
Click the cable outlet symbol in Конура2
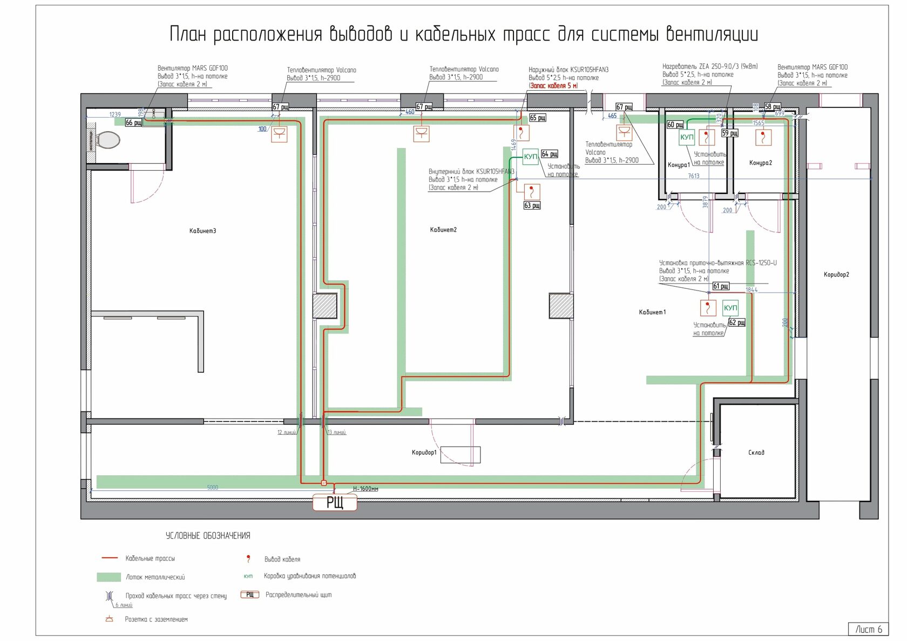coord(763,137)
